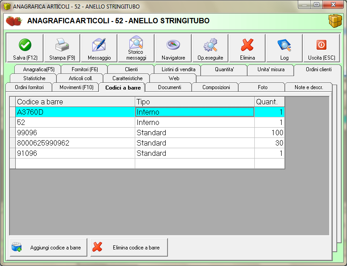Viewport: 347px width, 266px height.
Task: Click the Salva (F12) green checkmark button
Action: [25, 48]
